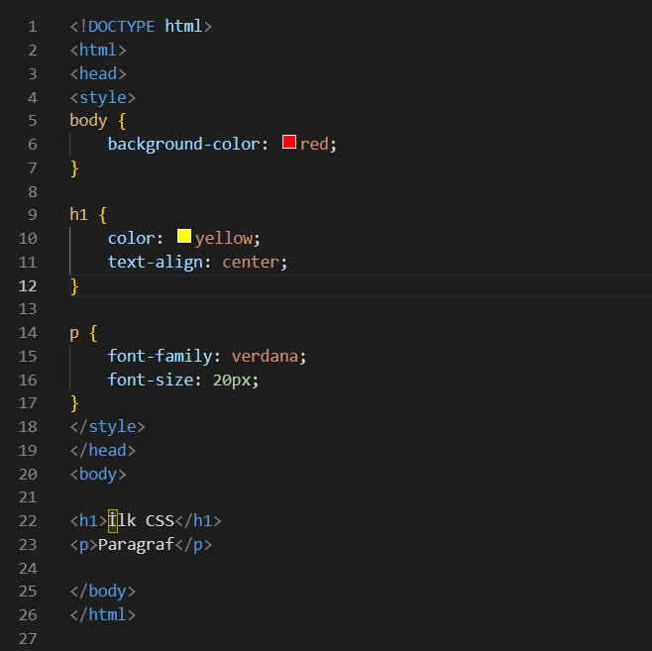This screenshot has width=652, height=651.
Task: Click the h1 selector in the stylesheet
Action: pos(78,214)
